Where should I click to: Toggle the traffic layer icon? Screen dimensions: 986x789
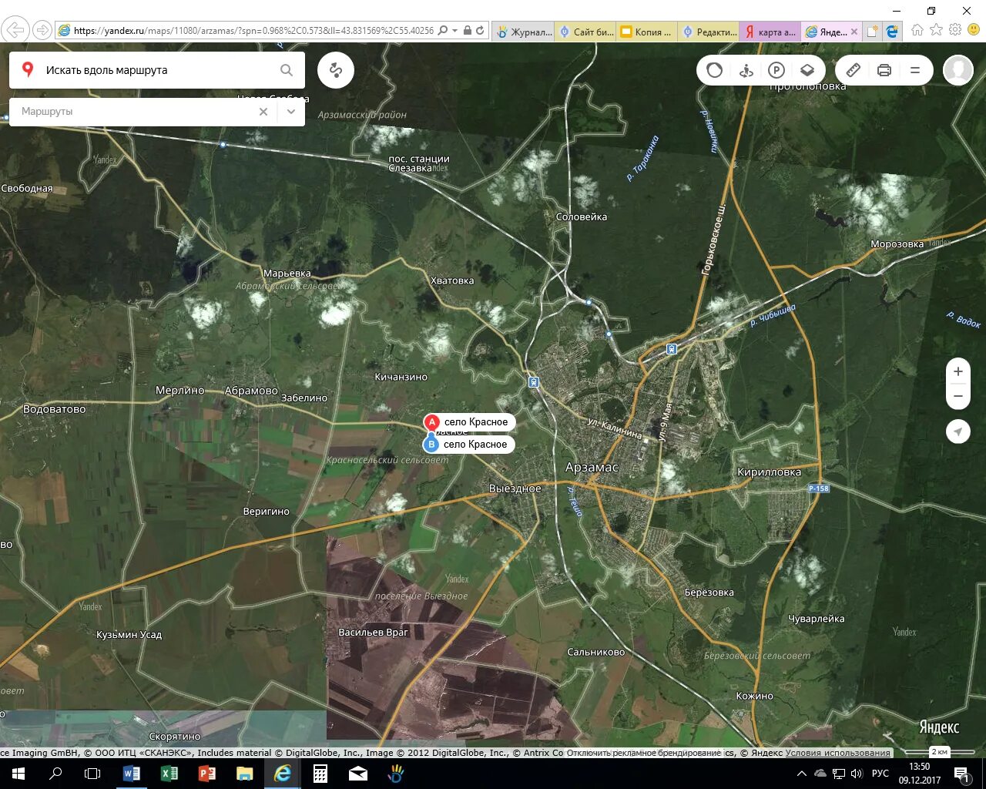[x=715, y=70]
